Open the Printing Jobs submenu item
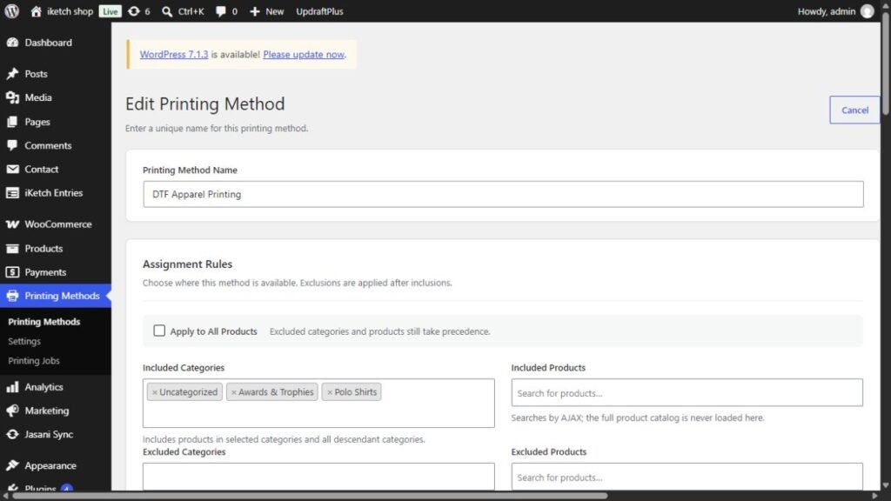This screenshot has width=891, height=501. (x=34, y=361)
